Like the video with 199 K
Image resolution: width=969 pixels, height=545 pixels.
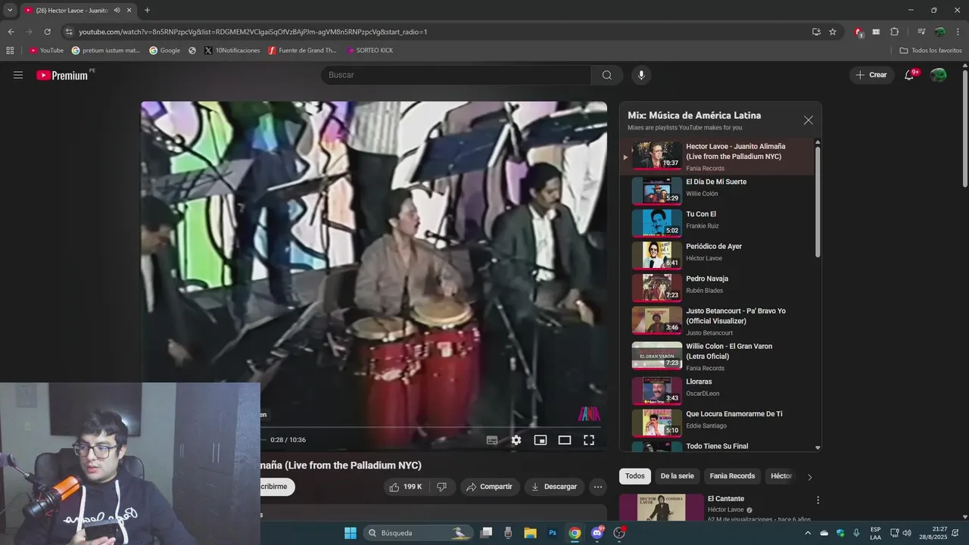click(x=406, y=487)
